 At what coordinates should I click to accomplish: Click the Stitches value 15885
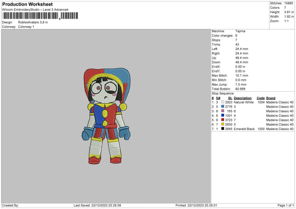click(x=289, y=3)
